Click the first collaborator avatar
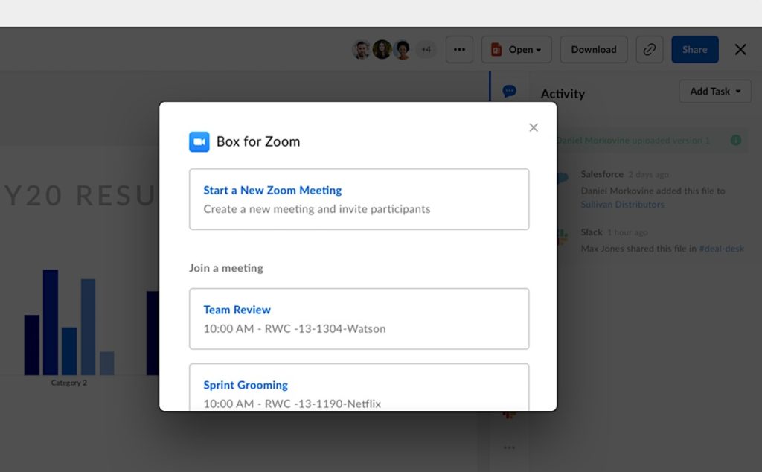The width and height of the screenshot is (762, 472). 362,50
